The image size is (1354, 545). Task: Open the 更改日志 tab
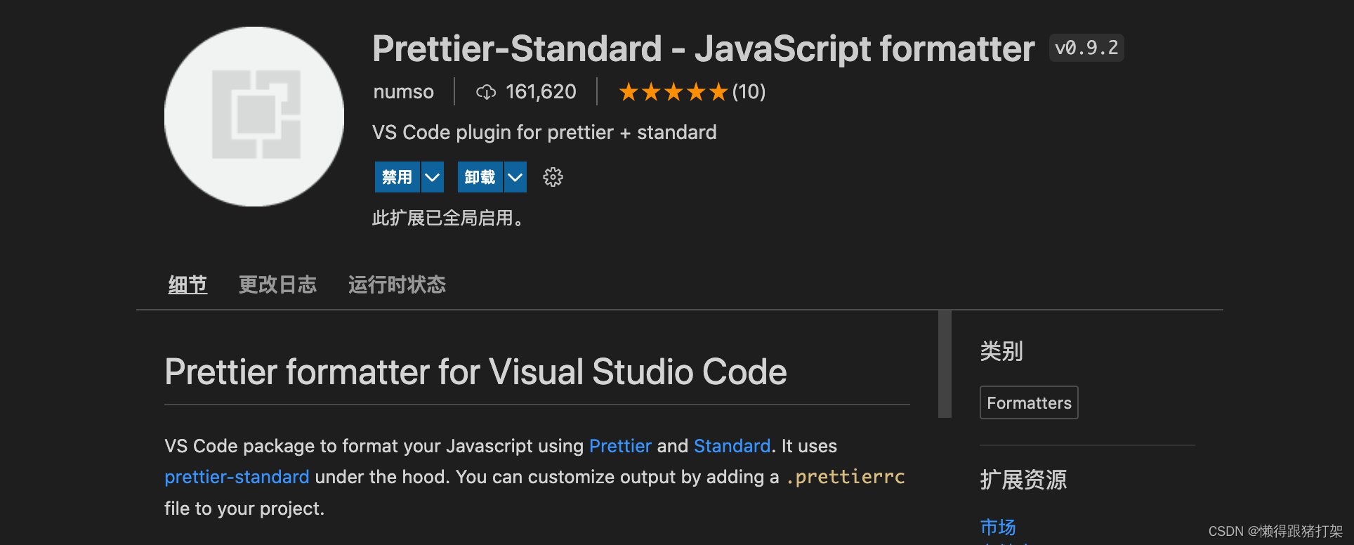[x=277, y=284]
